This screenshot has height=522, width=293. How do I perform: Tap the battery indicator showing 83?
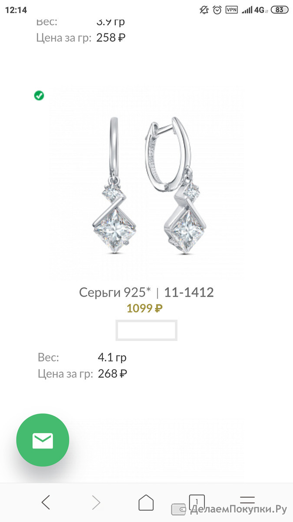click(280, 10)
